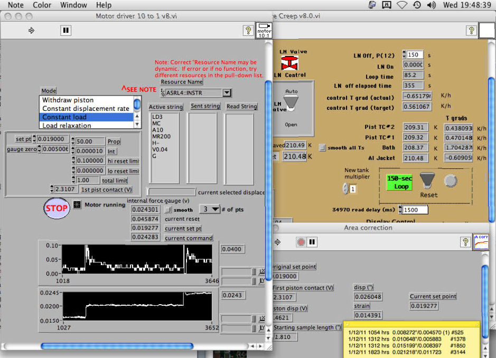Open the Window menu
The height and width of the screenshot is (358, 496).
pos(73,5)
